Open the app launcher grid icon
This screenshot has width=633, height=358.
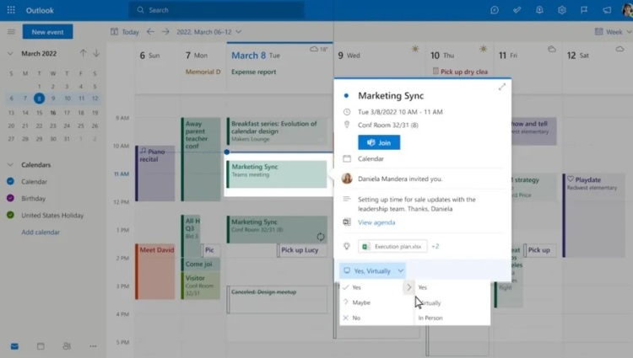12,10
